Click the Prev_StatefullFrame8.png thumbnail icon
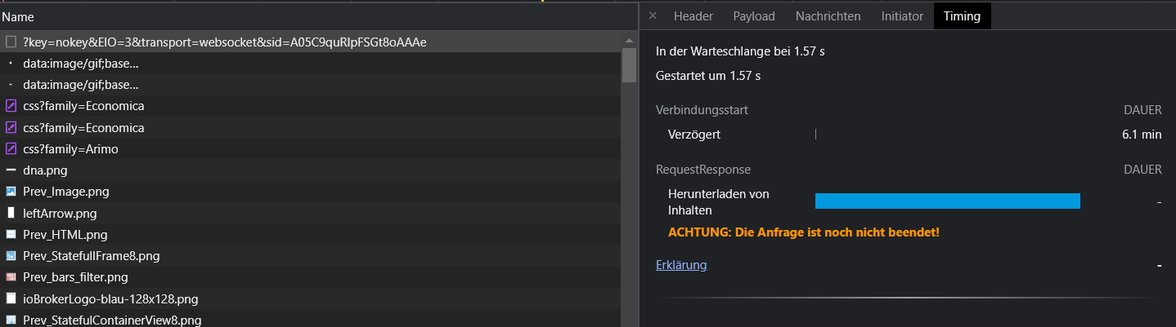Image resolution: width=1176 pixels, height=327 pixels. coord(11,256)
